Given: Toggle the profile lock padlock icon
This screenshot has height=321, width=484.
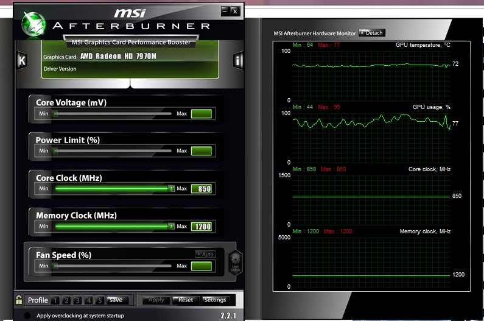Looking at the screenshot, I should point(19,300).
